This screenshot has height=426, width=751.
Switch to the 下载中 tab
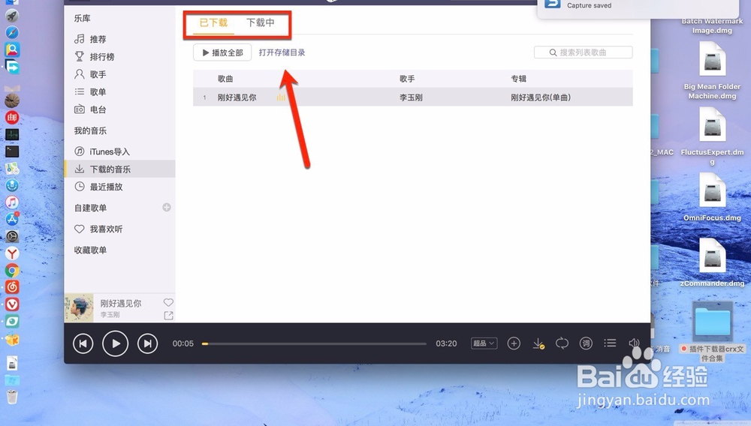261,22
